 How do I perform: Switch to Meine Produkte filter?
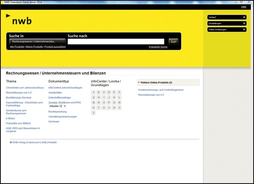click(34, 47)
